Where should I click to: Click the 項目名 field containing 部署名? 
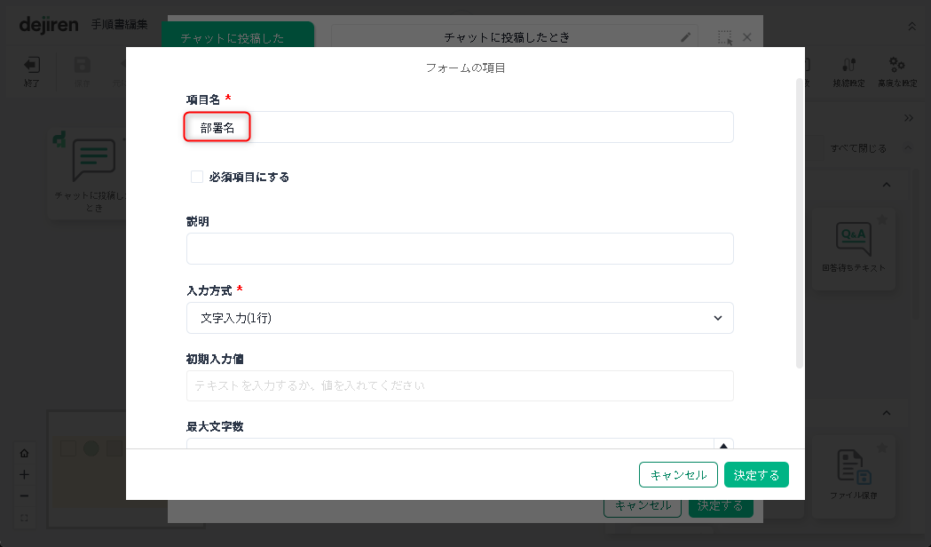click(x=460, y=128)
